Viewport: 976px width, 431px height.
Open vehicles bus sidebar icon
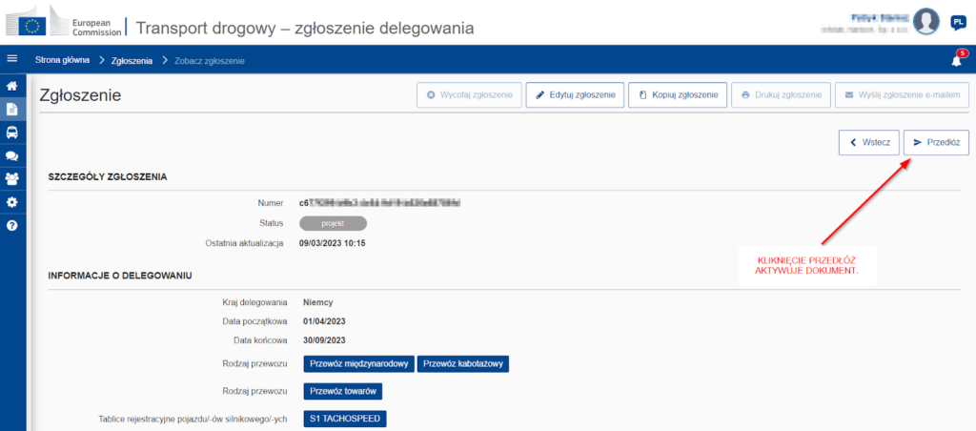11,132
